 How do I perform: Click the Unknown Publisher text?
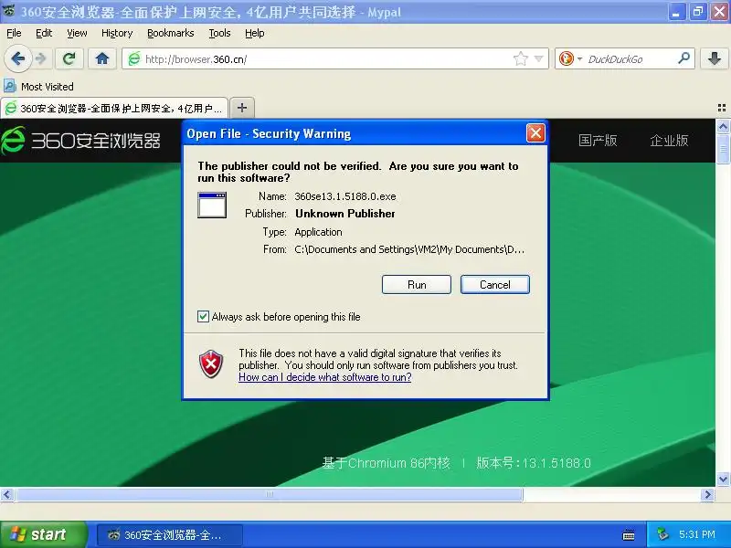pyautogui.click(x=345, y=214)
